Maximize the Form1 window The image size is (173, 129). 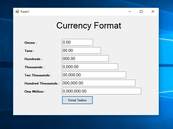pyautogui.click(x=141, y=11)
